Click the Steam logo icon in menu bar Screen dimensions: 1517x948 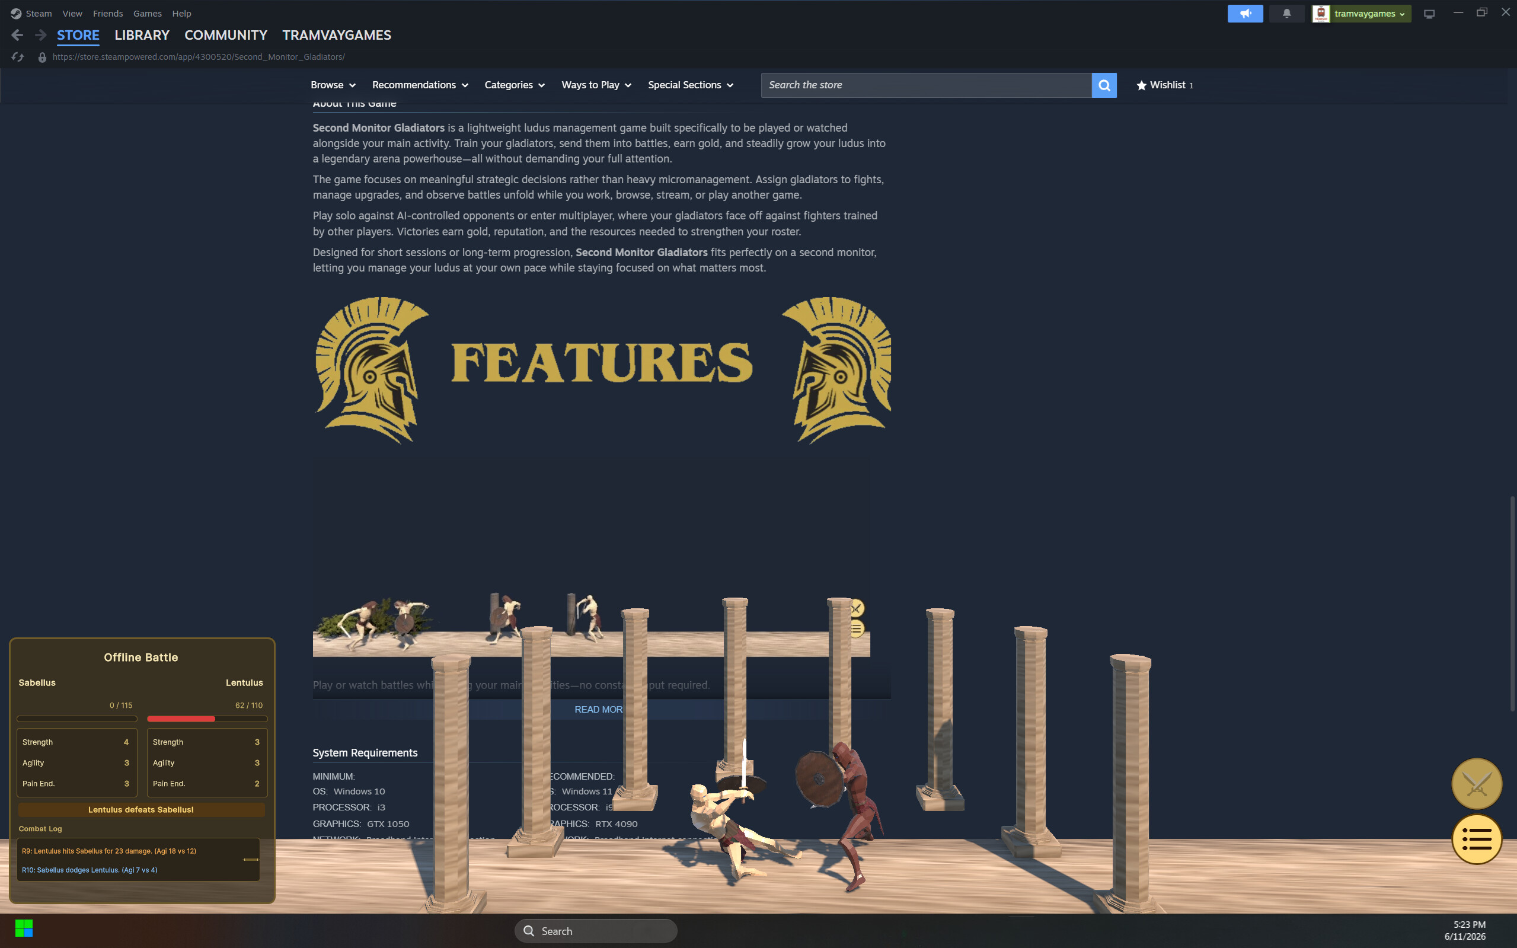[x=15, y=13]
